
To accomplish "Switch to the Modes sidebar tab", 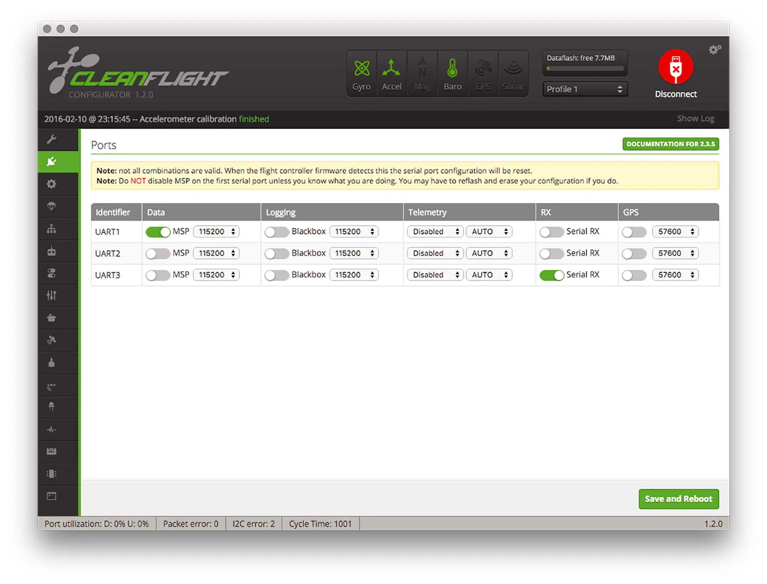I will point(52,273).
